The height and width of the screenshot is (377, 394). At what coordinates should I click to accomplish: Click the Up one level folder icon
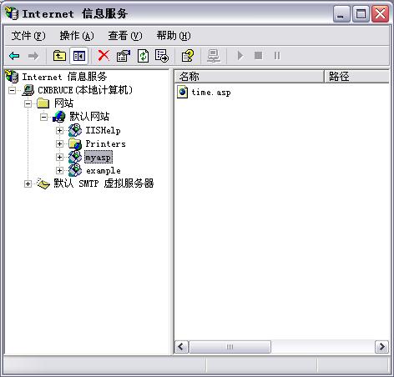(59, 56)
